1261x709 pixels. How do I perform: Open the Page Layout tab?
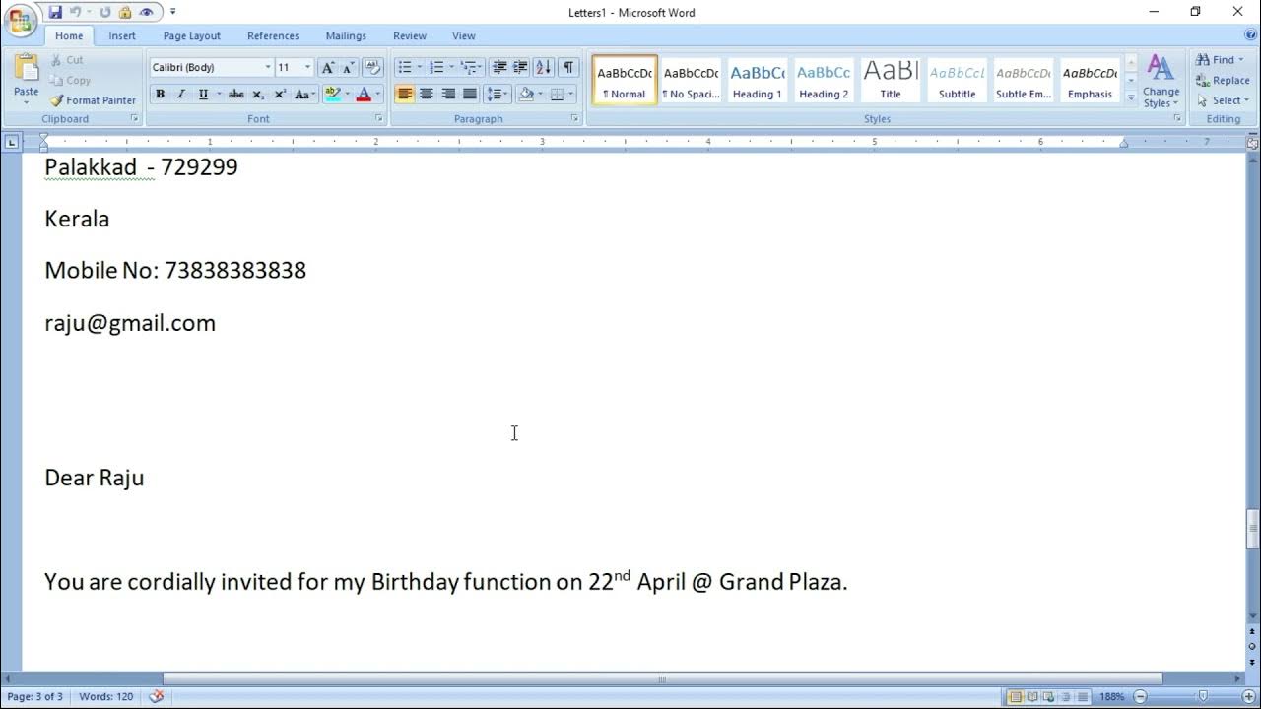(192, 36)
